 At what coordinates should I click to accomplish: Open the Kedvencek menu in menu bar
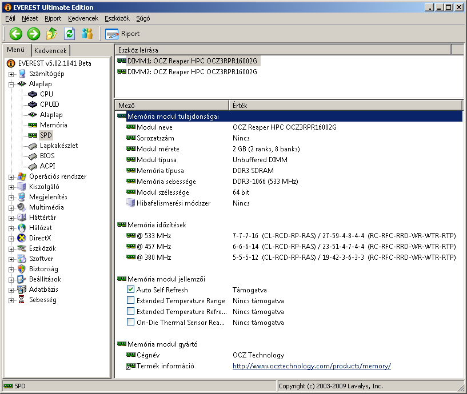point(83,18)
